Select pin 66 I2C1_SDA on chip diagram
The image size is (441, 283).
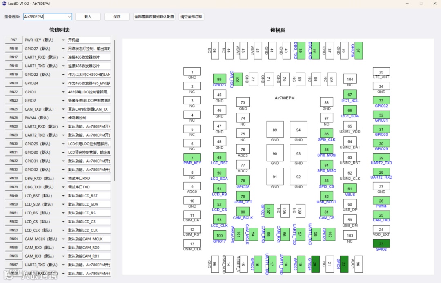point(350,110)
